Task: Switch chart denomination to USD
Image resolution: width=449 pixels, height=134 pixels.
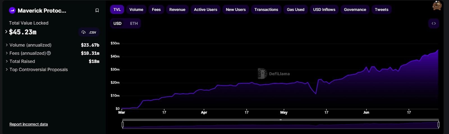Action: point(118,23)
